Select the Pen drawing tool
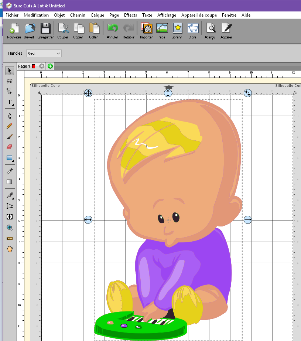The image size is (301, 341). tap(10, 116)
